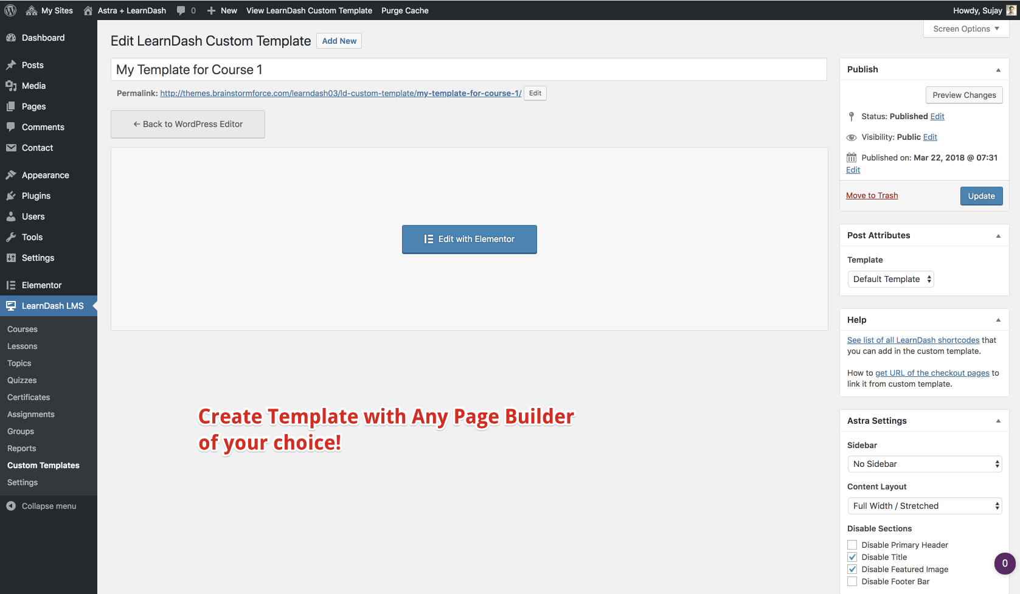Click the Comments icon in sidebar

click(11, 127)
